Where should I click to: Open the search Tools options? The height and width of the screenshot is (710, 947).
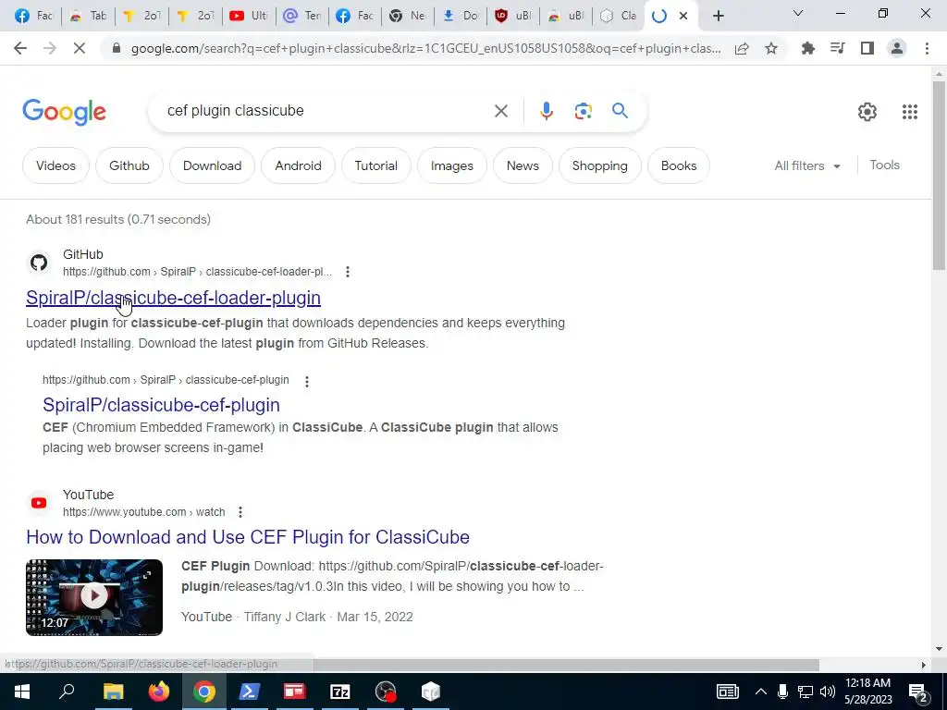pos(884,165)
